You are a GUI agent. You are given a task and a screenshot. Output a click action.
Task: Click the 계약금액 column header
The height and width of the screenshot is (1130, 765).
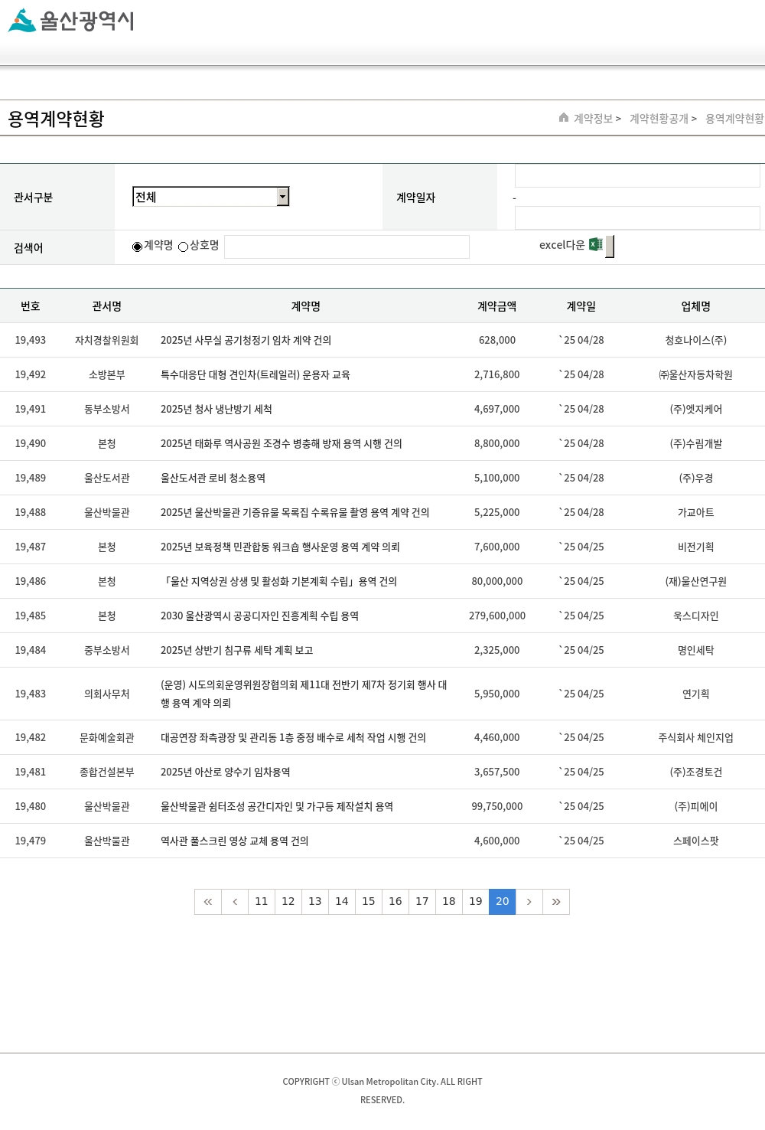pyautogui.click(x=497, y=306)
